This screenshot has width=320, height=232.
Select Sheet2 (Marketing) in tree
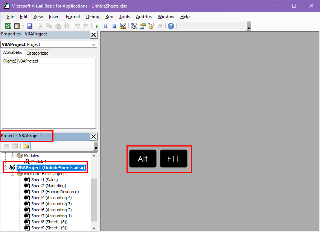[x=49, y=186]
